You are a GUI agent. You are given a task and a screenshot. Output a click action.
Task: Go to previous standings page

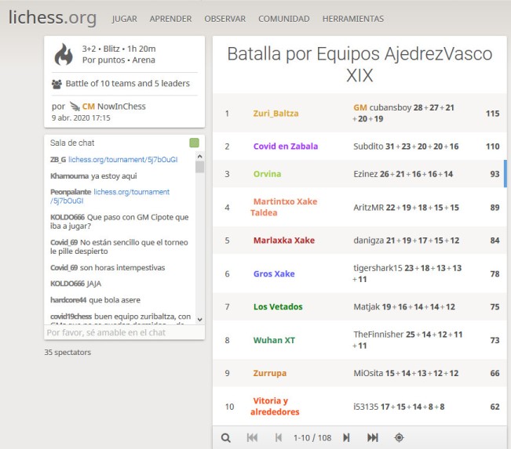(278, 437)
